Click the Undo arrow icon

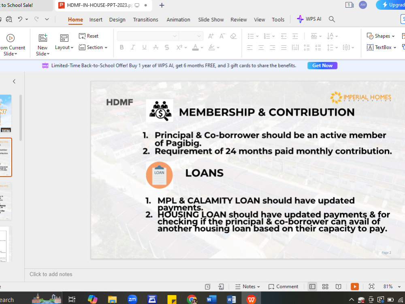(x=20, y=19)
